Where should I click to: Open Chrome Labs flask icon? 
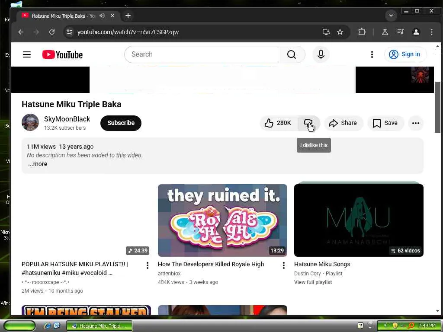coord(385,32)
